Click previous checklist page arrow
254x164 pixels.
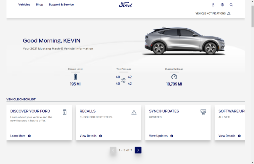[x=113, y=150]
